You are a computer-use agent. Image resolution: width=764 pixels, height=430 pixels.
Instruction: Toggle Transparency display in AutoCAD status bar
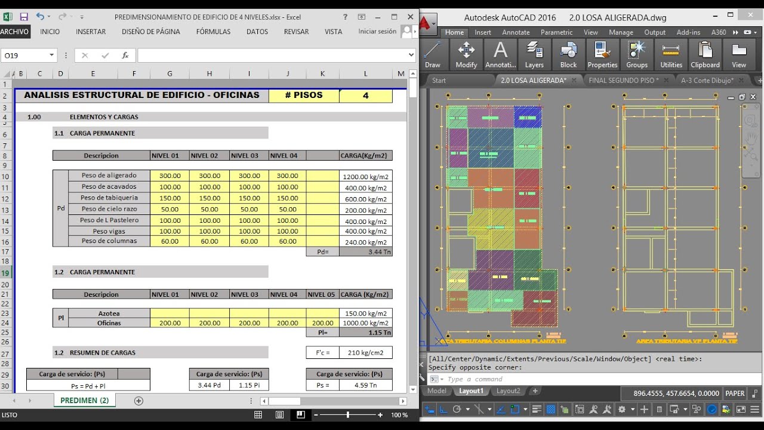pyautogui.click(x=550, y=409)
